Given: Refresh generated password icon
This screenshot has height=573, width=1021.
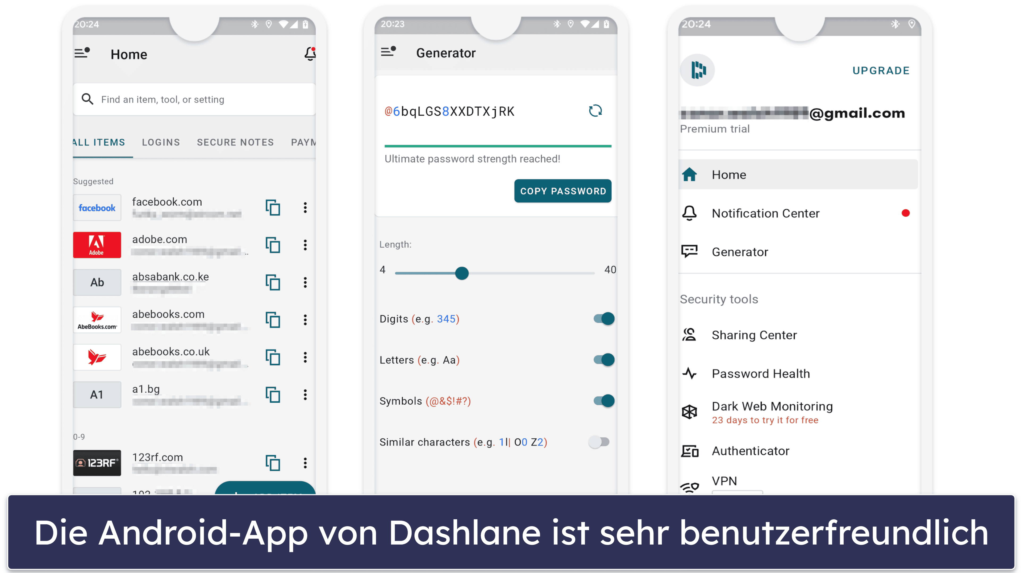Looking at the screenshot, I should [x=596, y=111].
